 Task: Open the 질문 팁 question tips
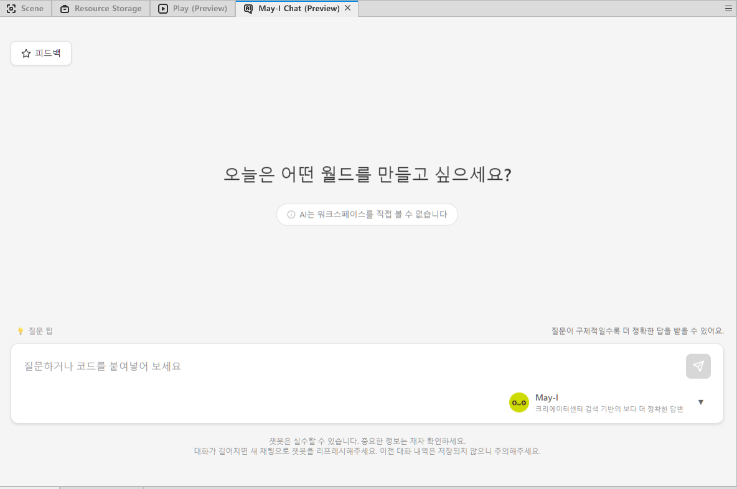[35, 331]
